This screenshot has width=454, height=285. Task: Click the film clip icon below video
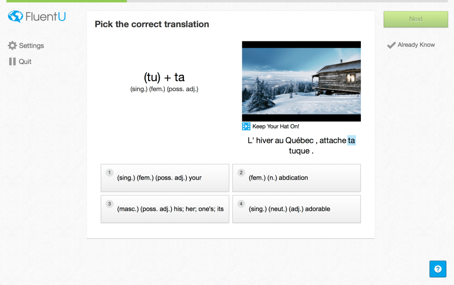point(246,126)
